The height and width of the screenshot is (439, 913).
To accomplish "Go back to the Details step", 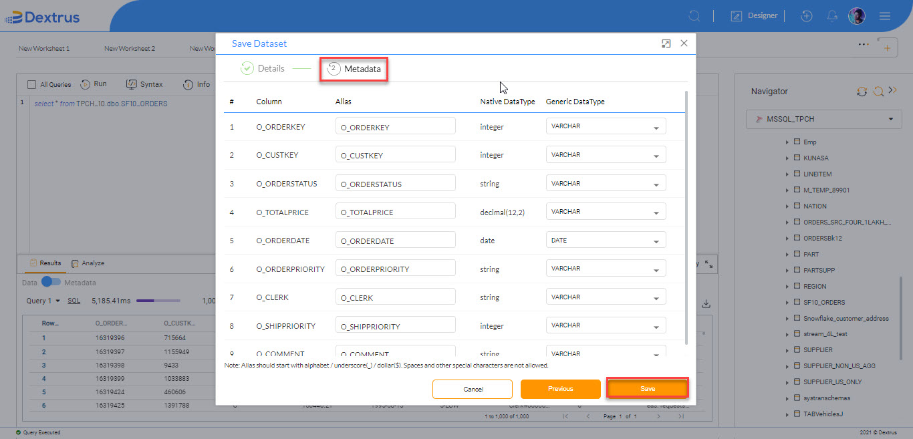I will (263, 68).
